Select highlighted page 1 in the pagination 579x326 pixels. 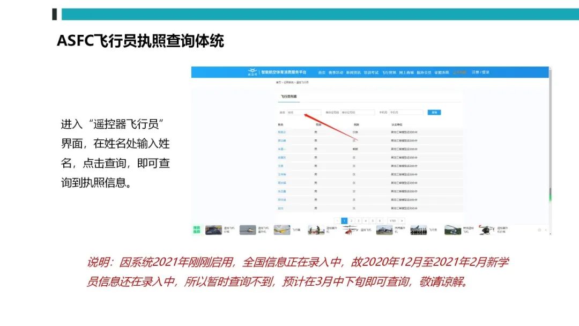(344, 221)
